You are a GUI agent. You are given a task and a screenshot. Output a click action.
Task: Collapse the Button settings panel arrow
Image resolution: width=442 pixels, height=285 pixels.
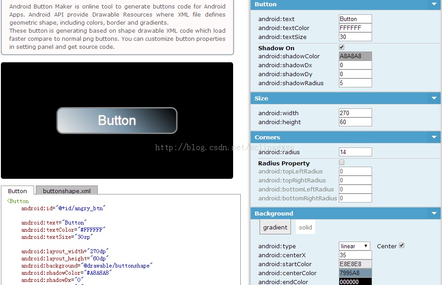coord(433,4)
